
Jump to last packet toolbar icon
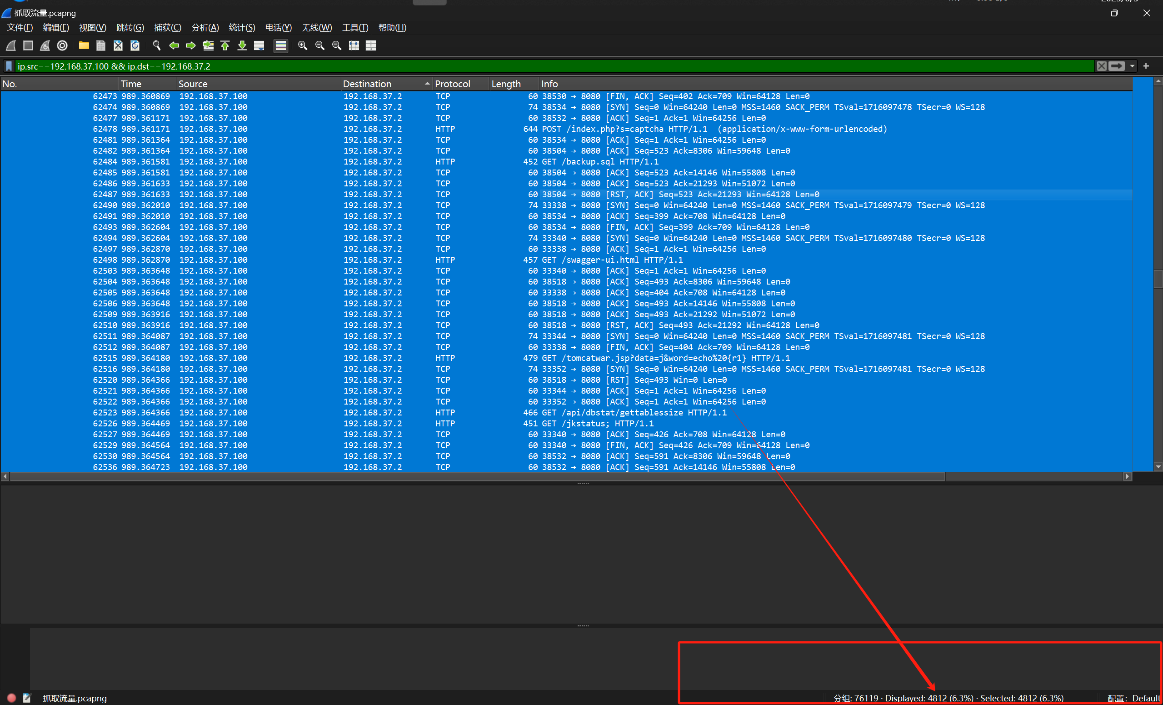pos(242,45)
